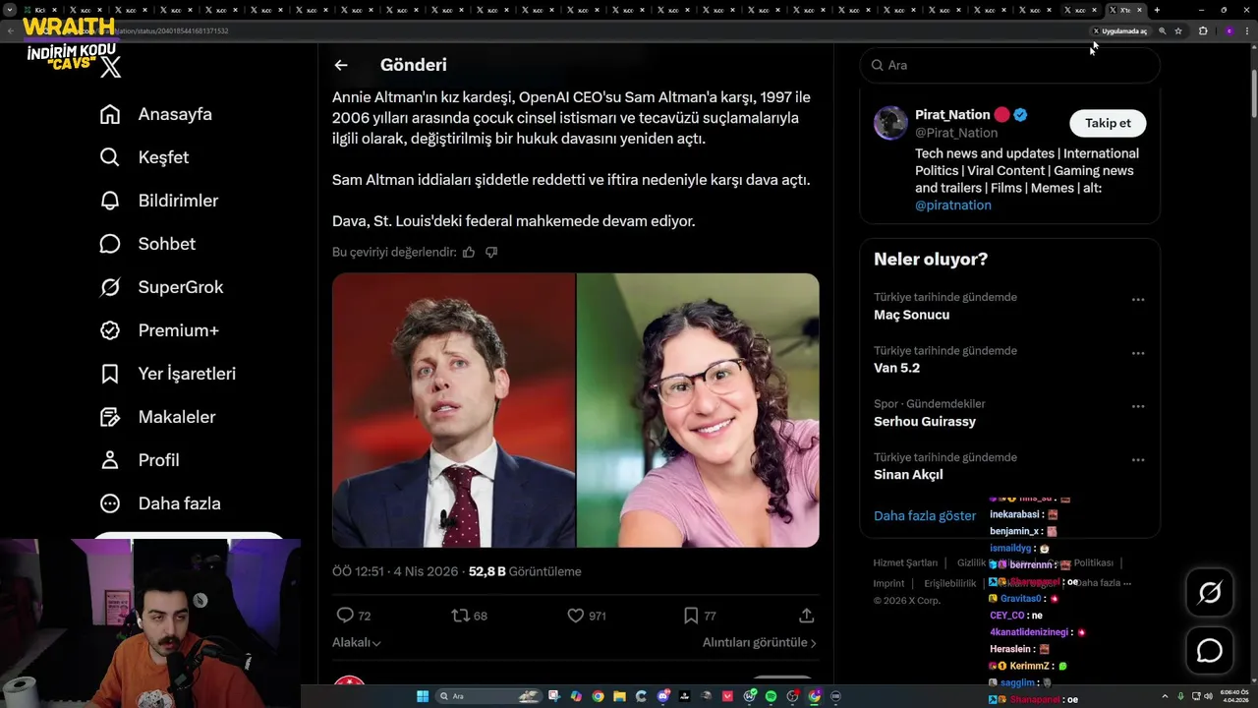Show hidden system tray icons
Screen dimensions: 1258x708
[1166, 695]
